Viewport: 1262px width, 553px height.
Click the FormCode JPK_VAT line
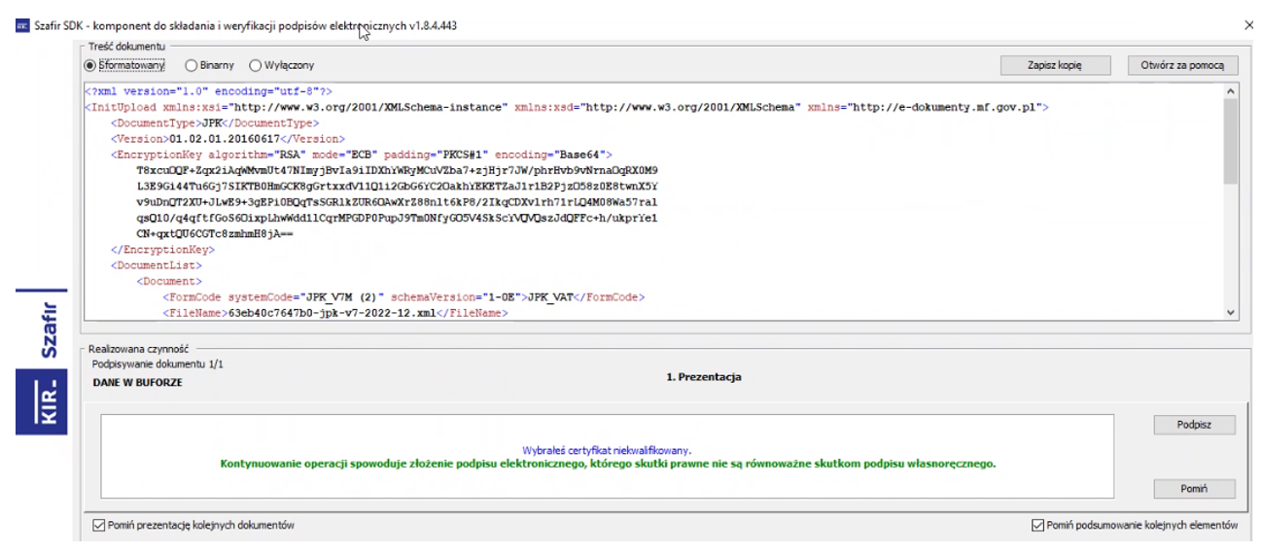click(x=404, y=296)
